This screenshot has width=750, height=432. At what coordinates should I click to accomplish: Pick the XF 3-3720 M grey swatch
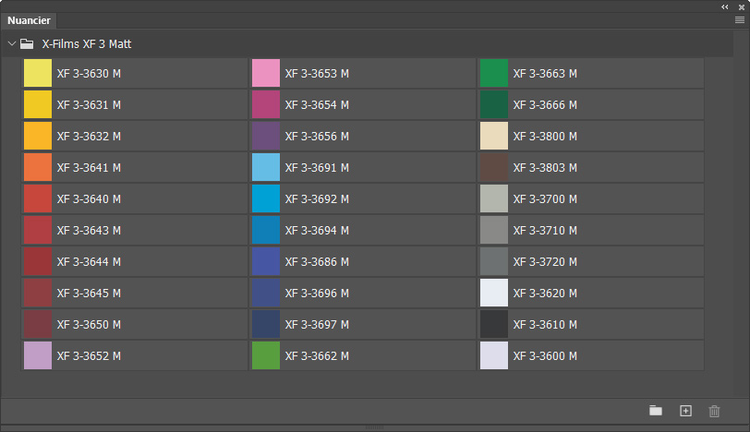tap(494, 261)
